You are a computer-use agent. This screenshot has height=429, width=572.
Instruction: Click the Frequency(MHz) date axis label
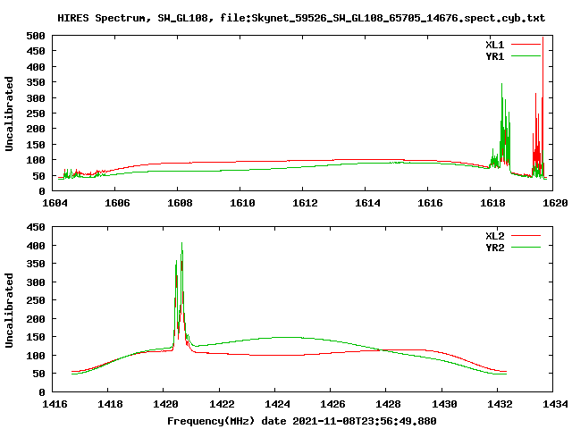(x=301, y=420)
